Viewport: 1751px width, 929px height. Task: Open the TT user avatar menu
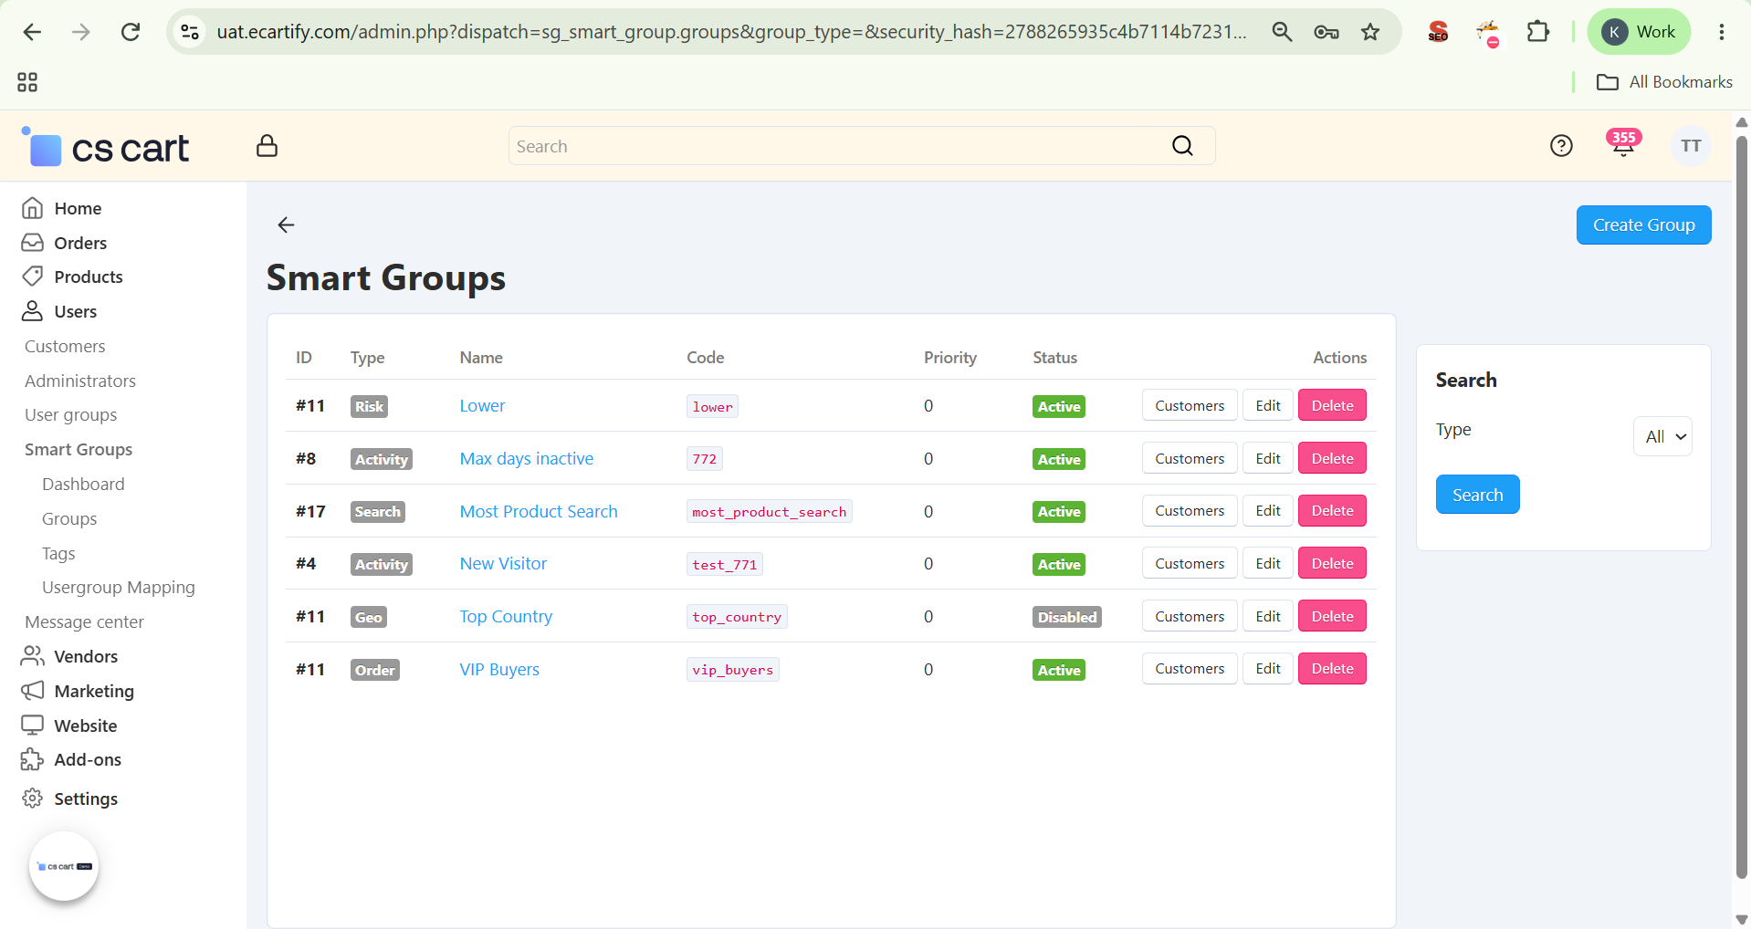pyautogui.click(x=1691, y=146)
